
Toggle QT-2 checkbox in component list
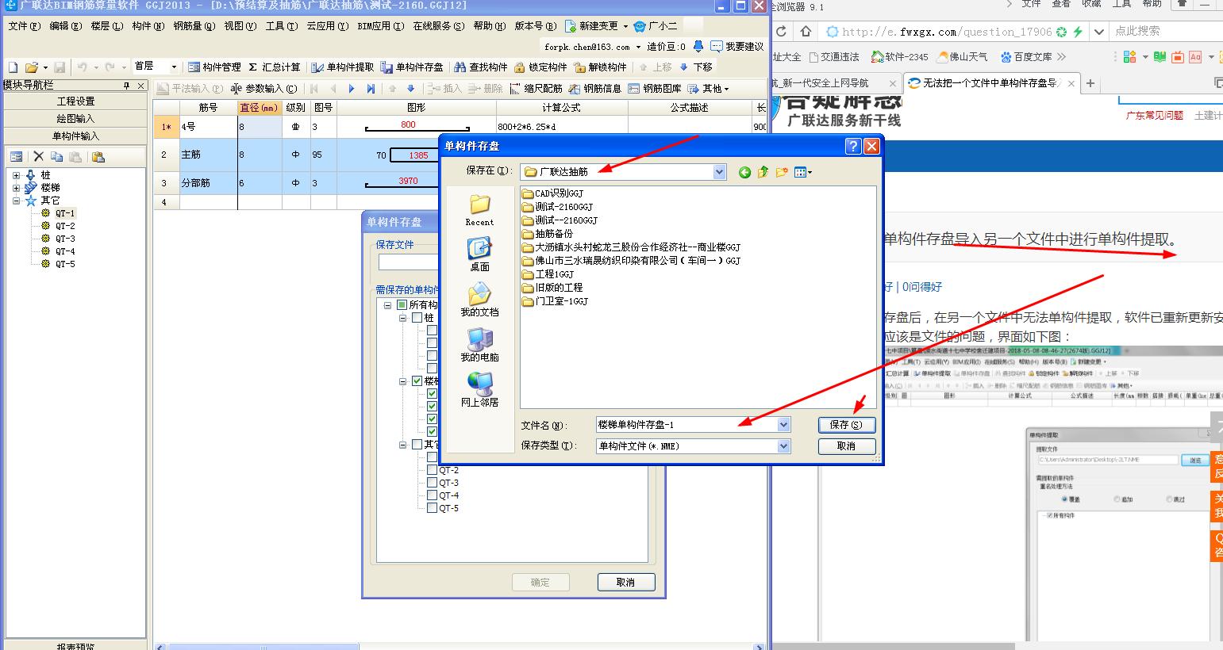point(432,469)
